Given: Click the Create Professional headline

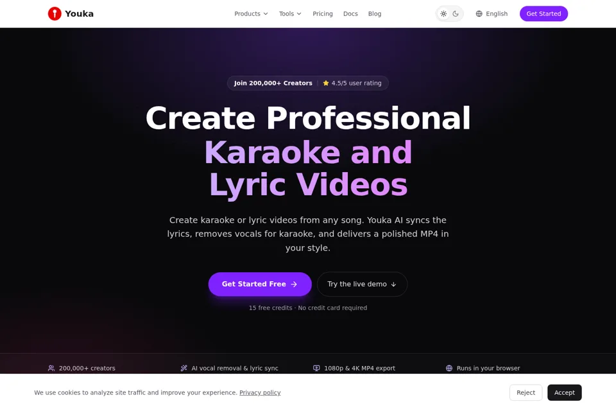Looking at the screenshot, I should [307, 118].
